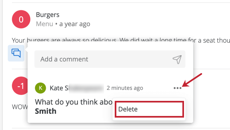Click the Burgers response title
This screenshot has width=230, height=130.
coord(48,15)
